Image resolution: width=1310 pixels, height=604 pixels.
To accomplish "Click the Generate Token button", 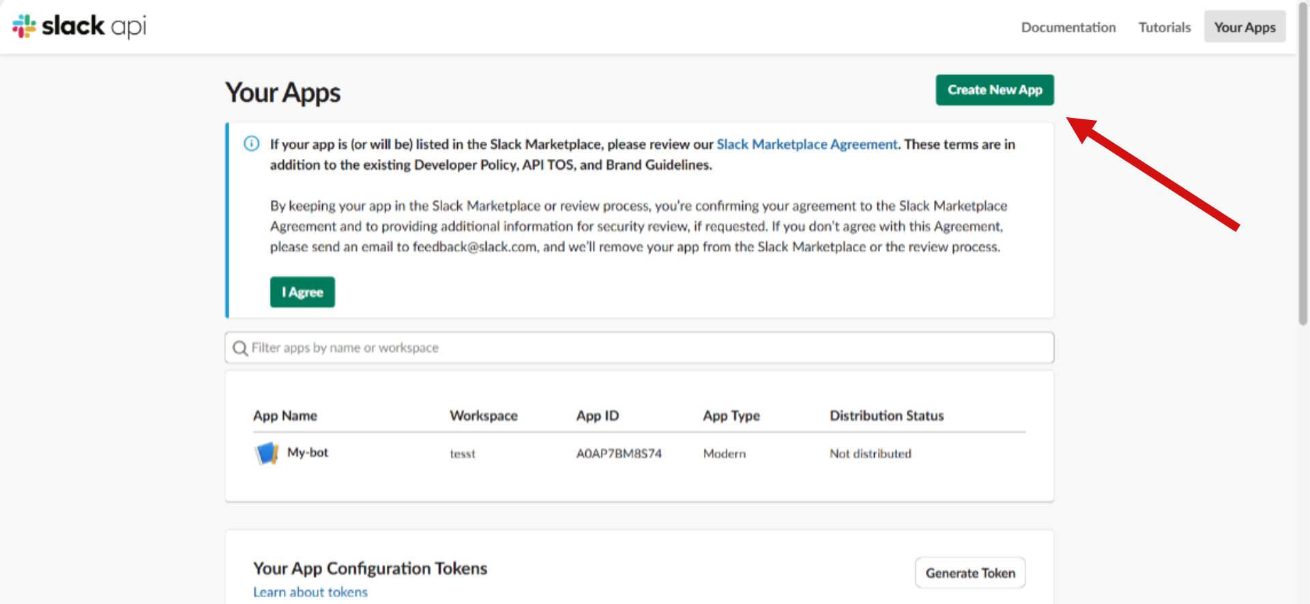I will click(x=970, y=573).
